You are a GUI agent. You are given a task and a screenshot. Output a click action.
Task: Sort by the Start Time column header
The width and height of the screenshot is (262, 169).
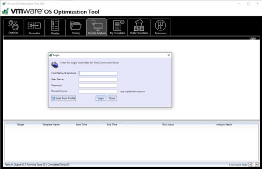81,125
